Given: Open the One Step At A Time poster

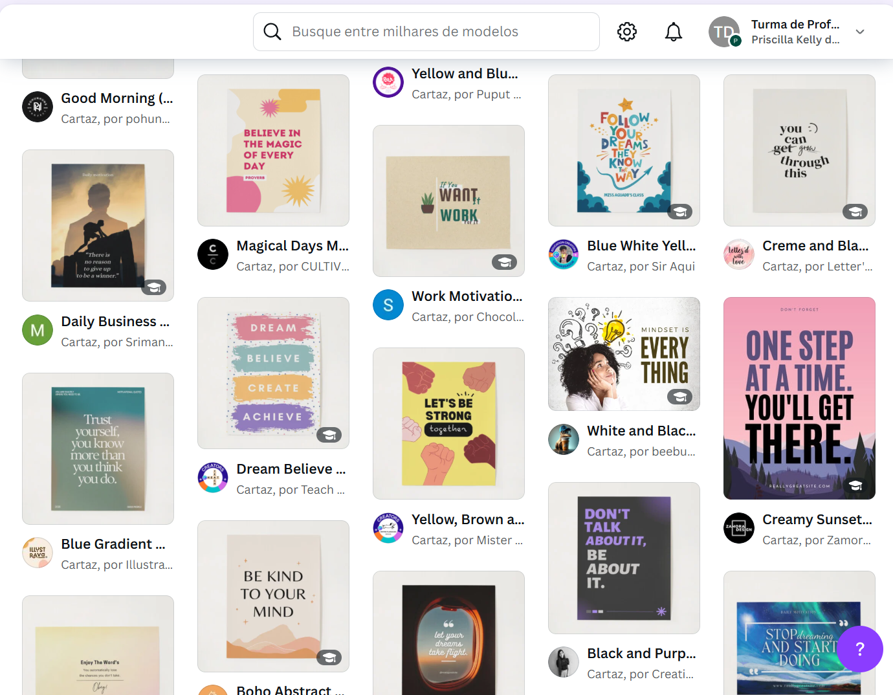Looking at the screenshot, I should point(799,398).
